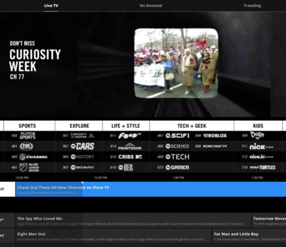Choose the Pluto TV History logo
Screen dimensions: 286x247
click(82, 157)
